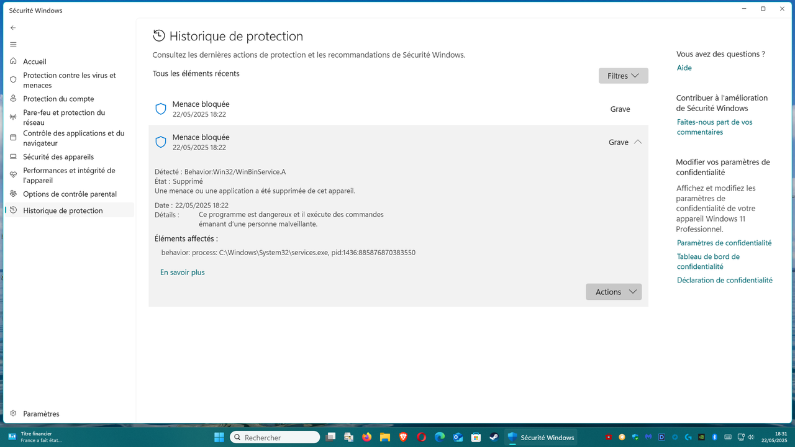Click the Rechercher taskbar search field

(275, 437)
